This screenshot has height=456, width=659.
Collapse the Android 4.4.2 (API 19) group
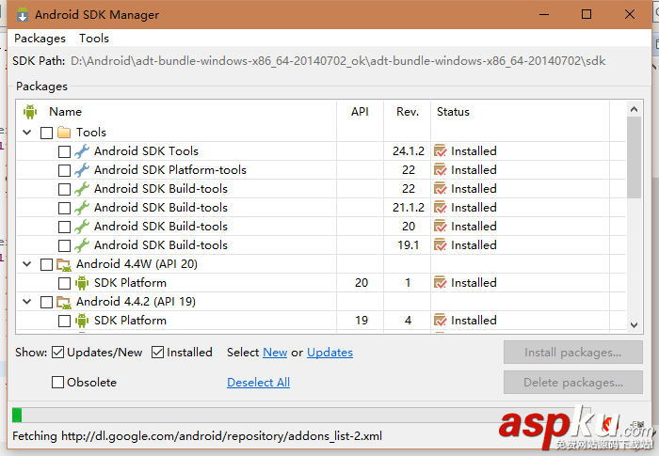click(27, 302)
